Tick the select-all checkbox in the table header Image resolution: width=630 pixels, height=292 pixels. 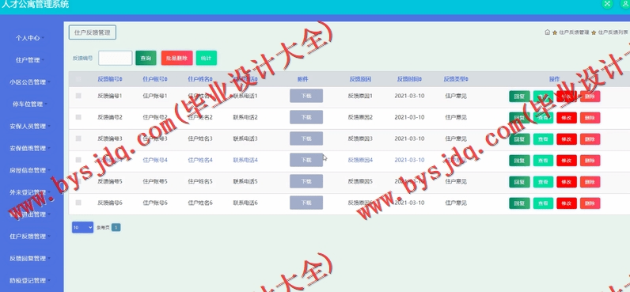coord(78,79)
